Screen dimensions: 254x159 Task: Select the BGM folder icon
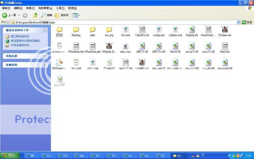[x=60, y=30]
